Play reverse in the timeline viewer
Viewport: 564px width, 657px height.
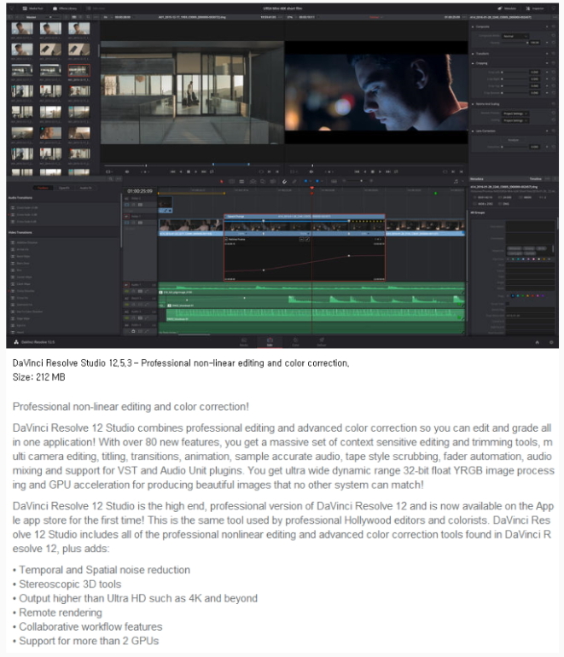[x=365, y=172]
